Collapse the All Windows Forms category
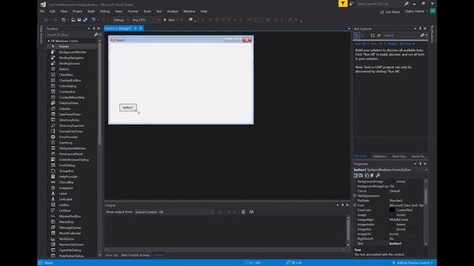The width and height of the screenshot is (474, 266). click(x=49, y=41)
